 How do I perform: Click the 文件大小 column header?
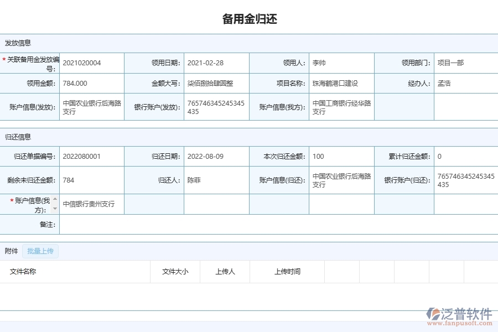point(175,272)
